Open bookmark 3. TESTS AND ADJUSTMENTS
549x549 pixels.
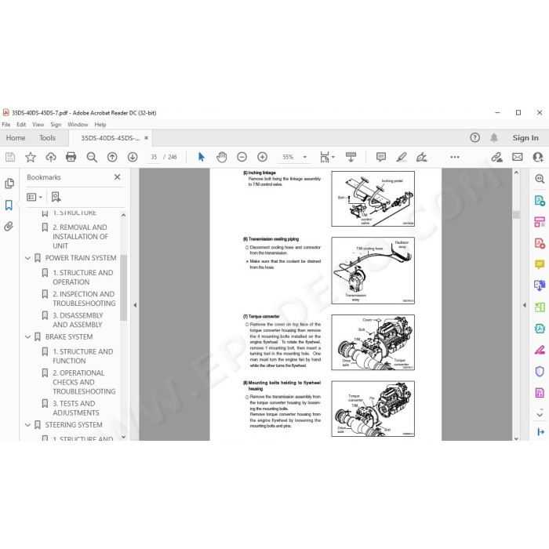[x=76, y=409]
